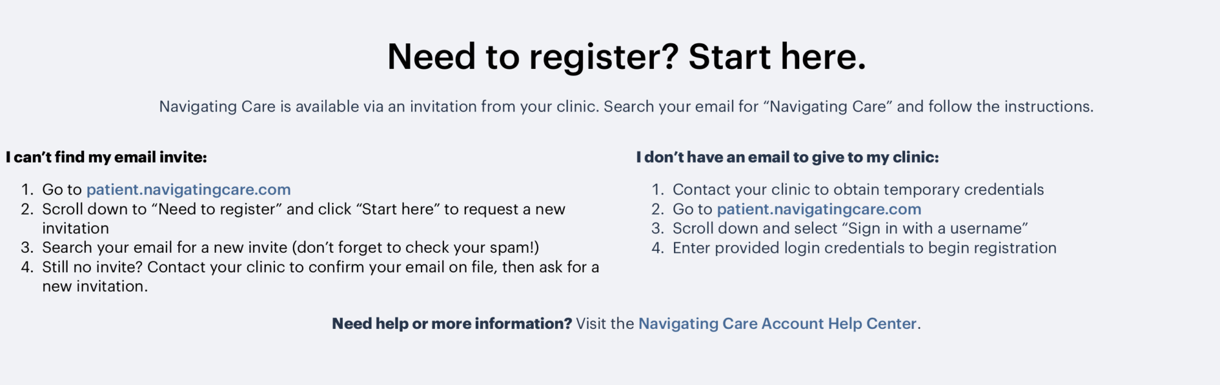Click quoted "Navigating Care" in the intro sentence
The image size is (1220, 385).
point(828,107)
